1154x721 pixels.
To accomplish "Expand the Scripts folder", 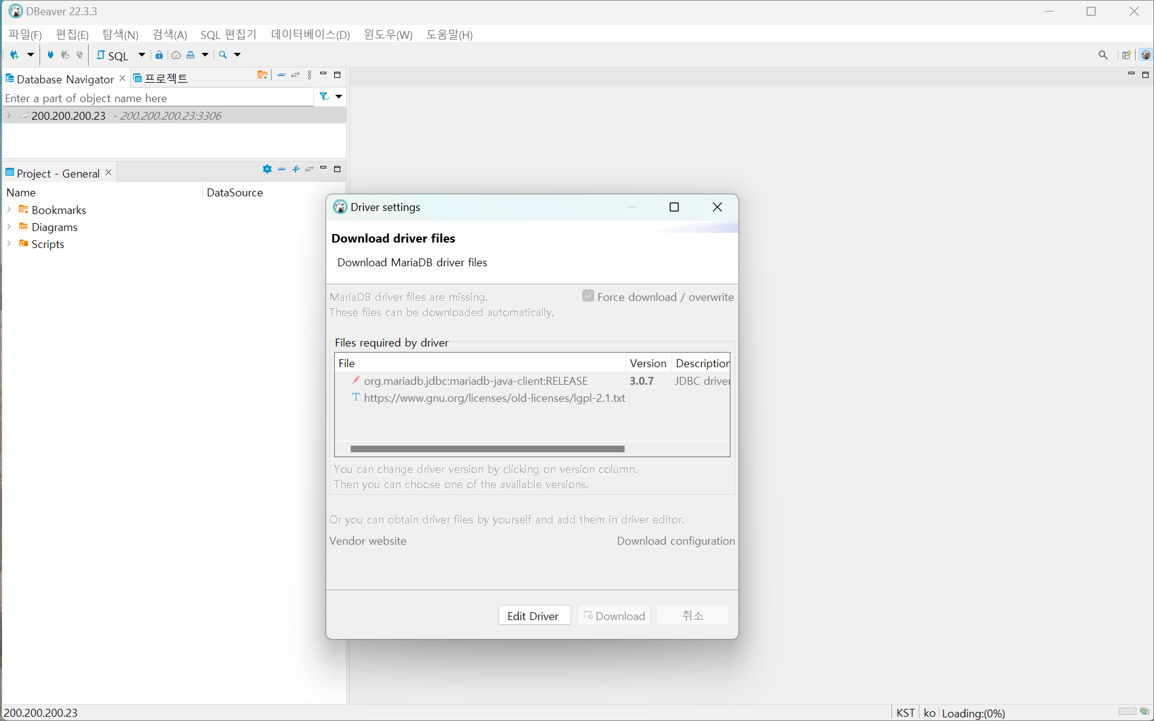I will pos(9,244).
